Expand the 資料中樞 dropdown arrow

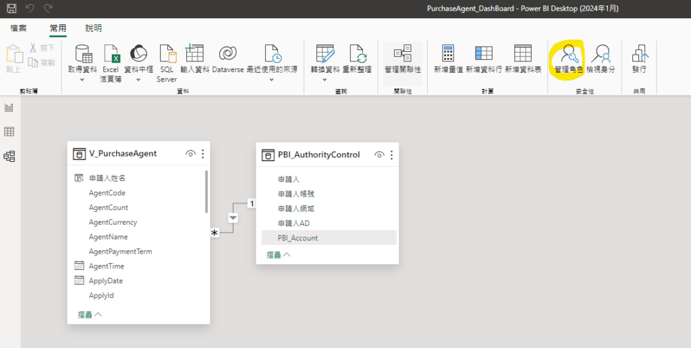coord(138,80)
